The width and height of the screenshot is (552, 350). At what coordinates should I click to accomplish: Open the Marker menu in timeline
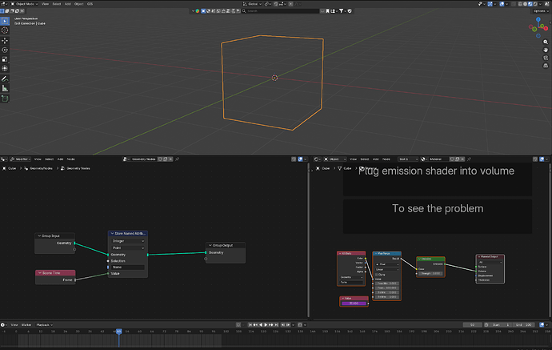(26, 324)
